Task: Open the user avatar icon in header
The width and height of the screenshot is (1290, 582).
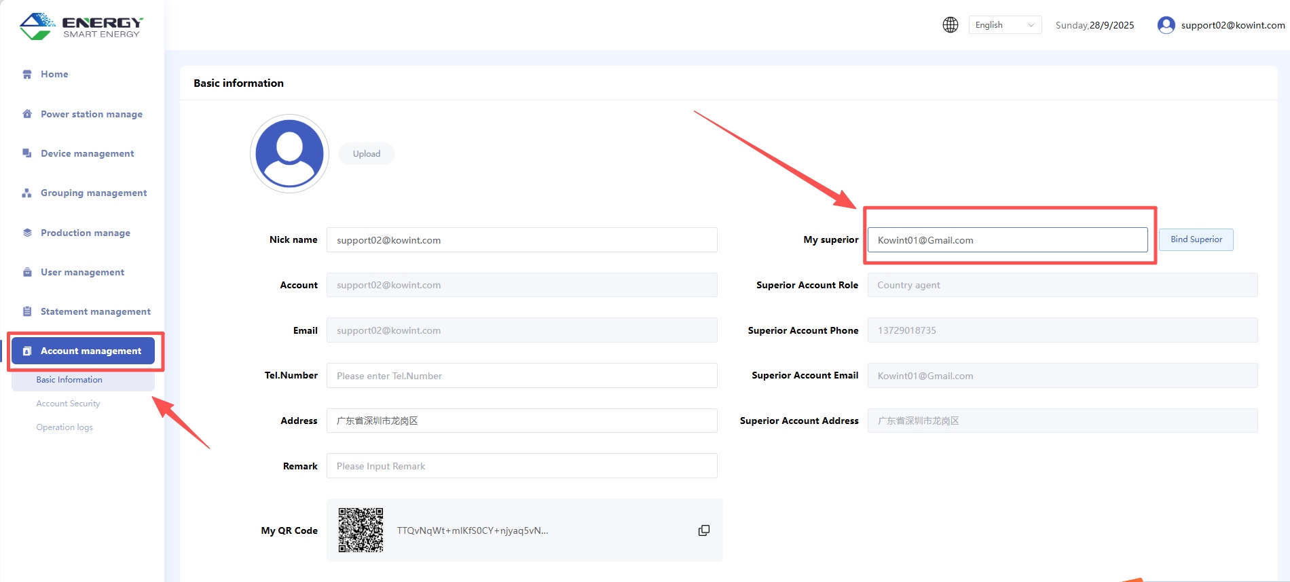Action: [1166, 25]
